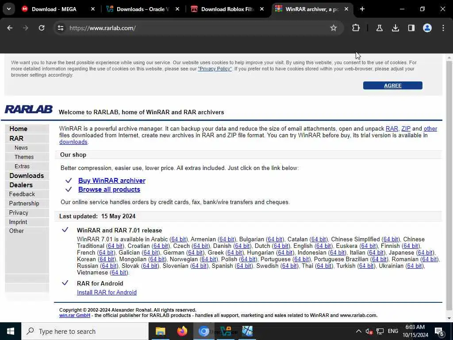453x340 pixels.
Task: Open the ENG language indicator
Action: (393, 331)
